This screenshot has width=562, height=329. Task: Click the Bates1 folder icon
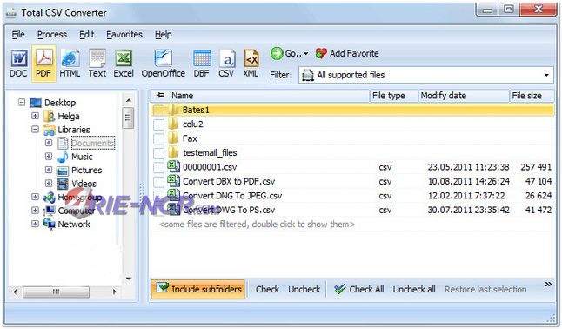tap(173, 110)
